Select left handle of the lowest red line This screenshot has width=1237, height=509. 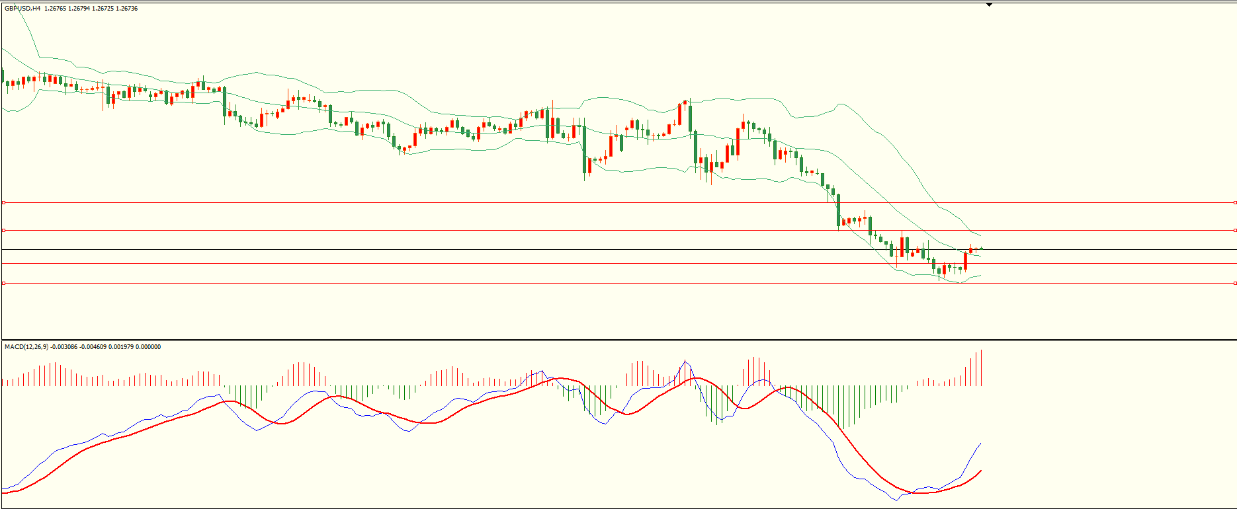point(4,283)
